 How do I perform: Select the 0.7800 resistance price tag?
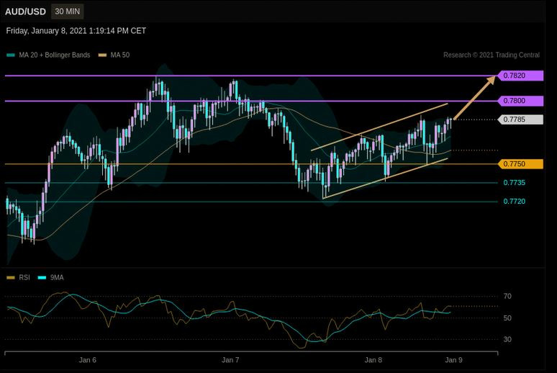[520, 101]
